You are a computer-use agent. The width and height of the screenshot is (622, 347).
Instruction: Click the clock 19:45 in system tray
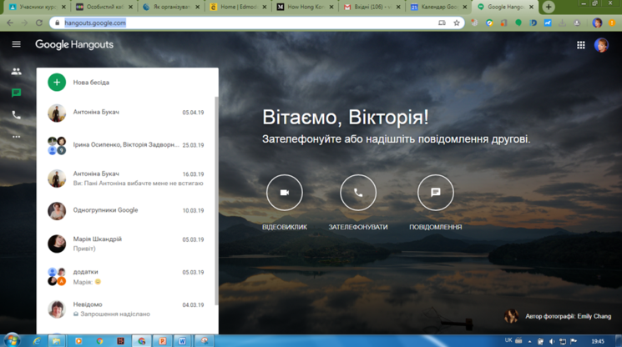click(x=598, y=341)
